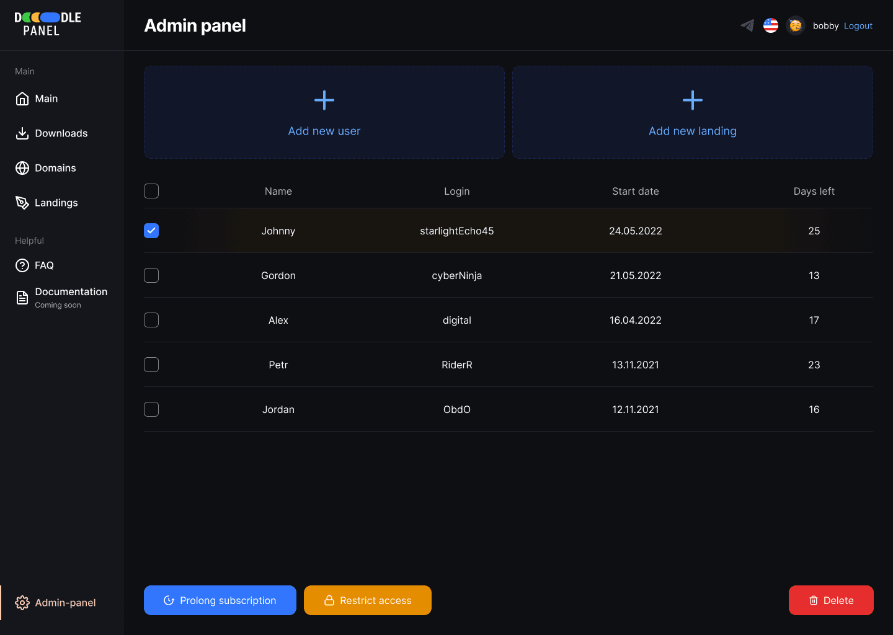Click the login cyberNinja
This screenshot has width=893, height=635.
click(x=457, y=275)
